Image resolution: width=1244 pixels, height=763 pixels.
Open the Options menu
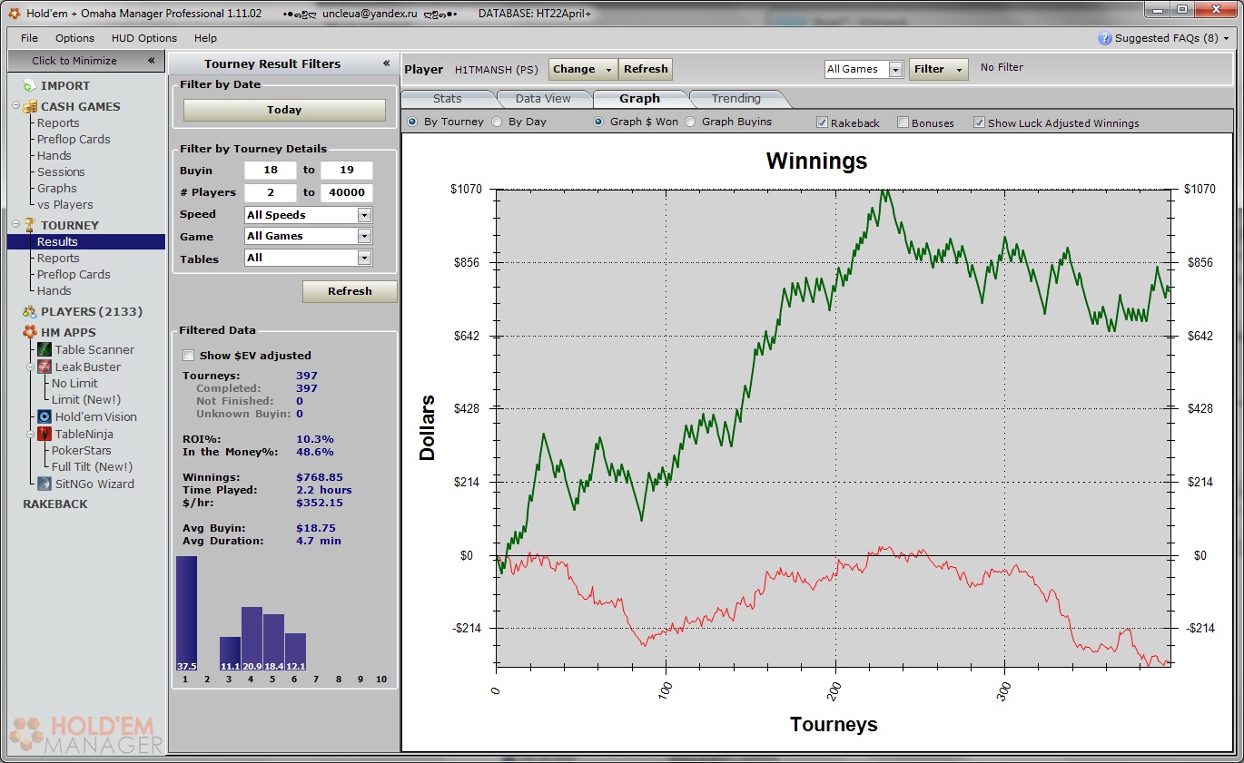pyautogui.click(x=74, y=38)
